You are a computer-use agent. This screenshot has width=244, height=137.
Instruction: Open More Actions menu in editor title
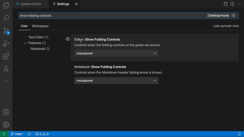(x=239, y=4)
